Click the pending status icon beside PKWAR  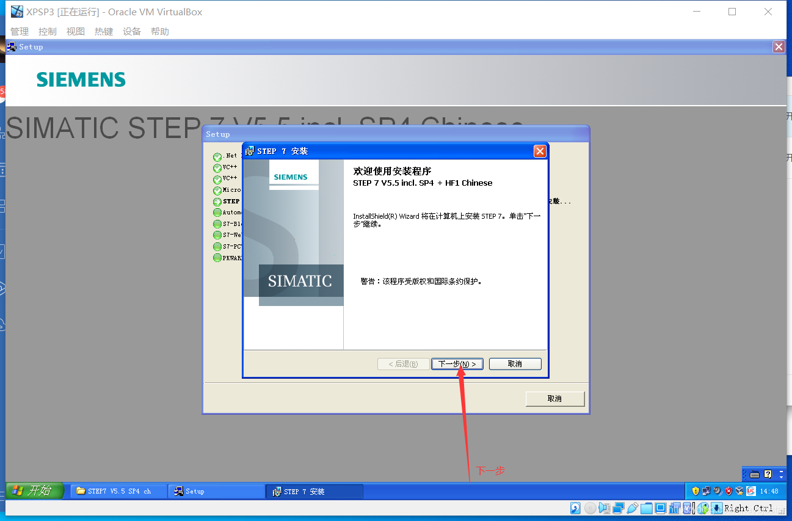(217, 258)
